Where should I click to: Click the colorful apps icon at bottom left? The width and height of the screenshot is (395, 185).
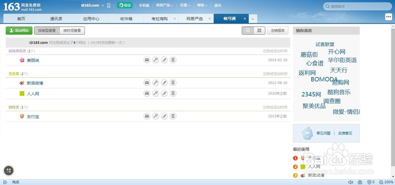click(9, 171)
